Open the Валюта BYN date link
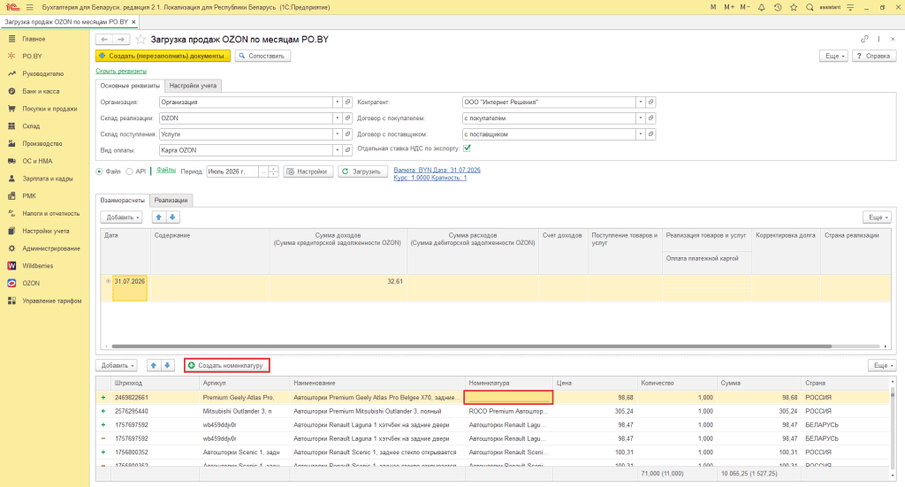Image resolution: width=905 pixels, height=487 pixels. (437, 171)
